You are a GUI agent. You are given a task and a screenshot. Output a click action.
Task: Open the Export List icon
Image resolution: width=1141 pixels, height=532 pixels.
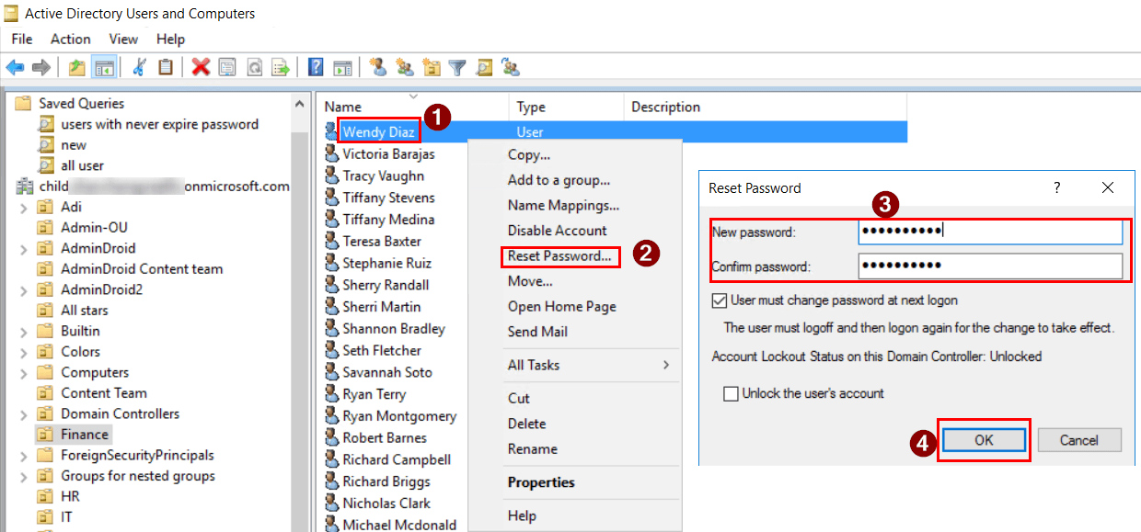coord(280,66)
